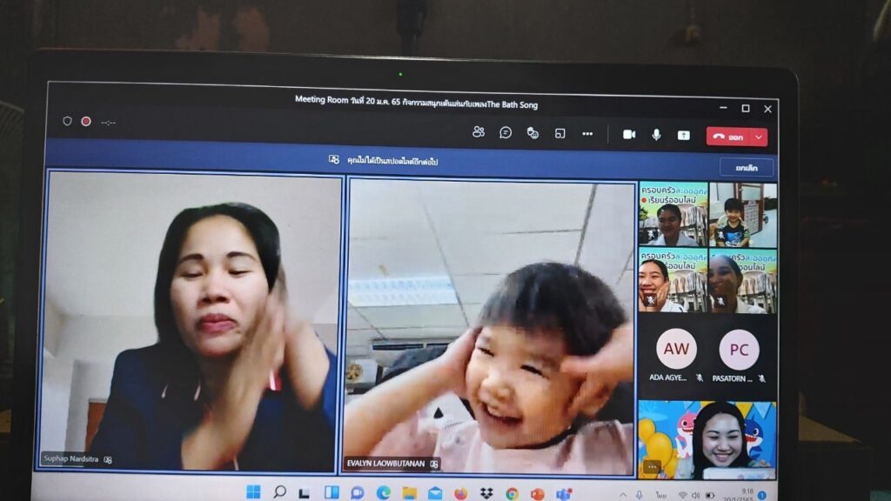
Task: Toggle the camera on or off
Action: (629, 134)
